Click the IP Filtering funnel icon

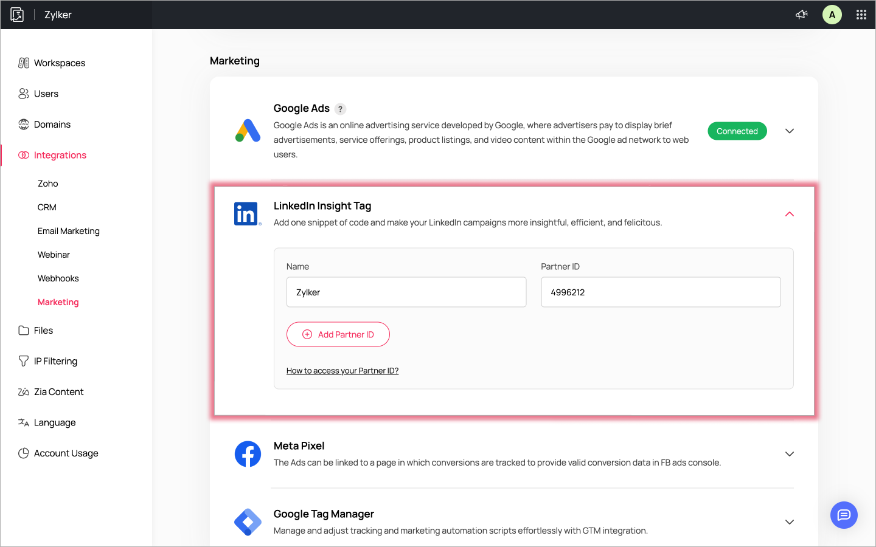tap(24, 361)
